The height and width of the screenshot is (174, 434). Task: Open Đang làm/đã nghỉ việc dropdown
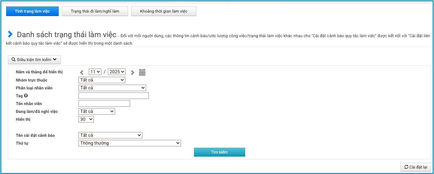tap(97, 112)
